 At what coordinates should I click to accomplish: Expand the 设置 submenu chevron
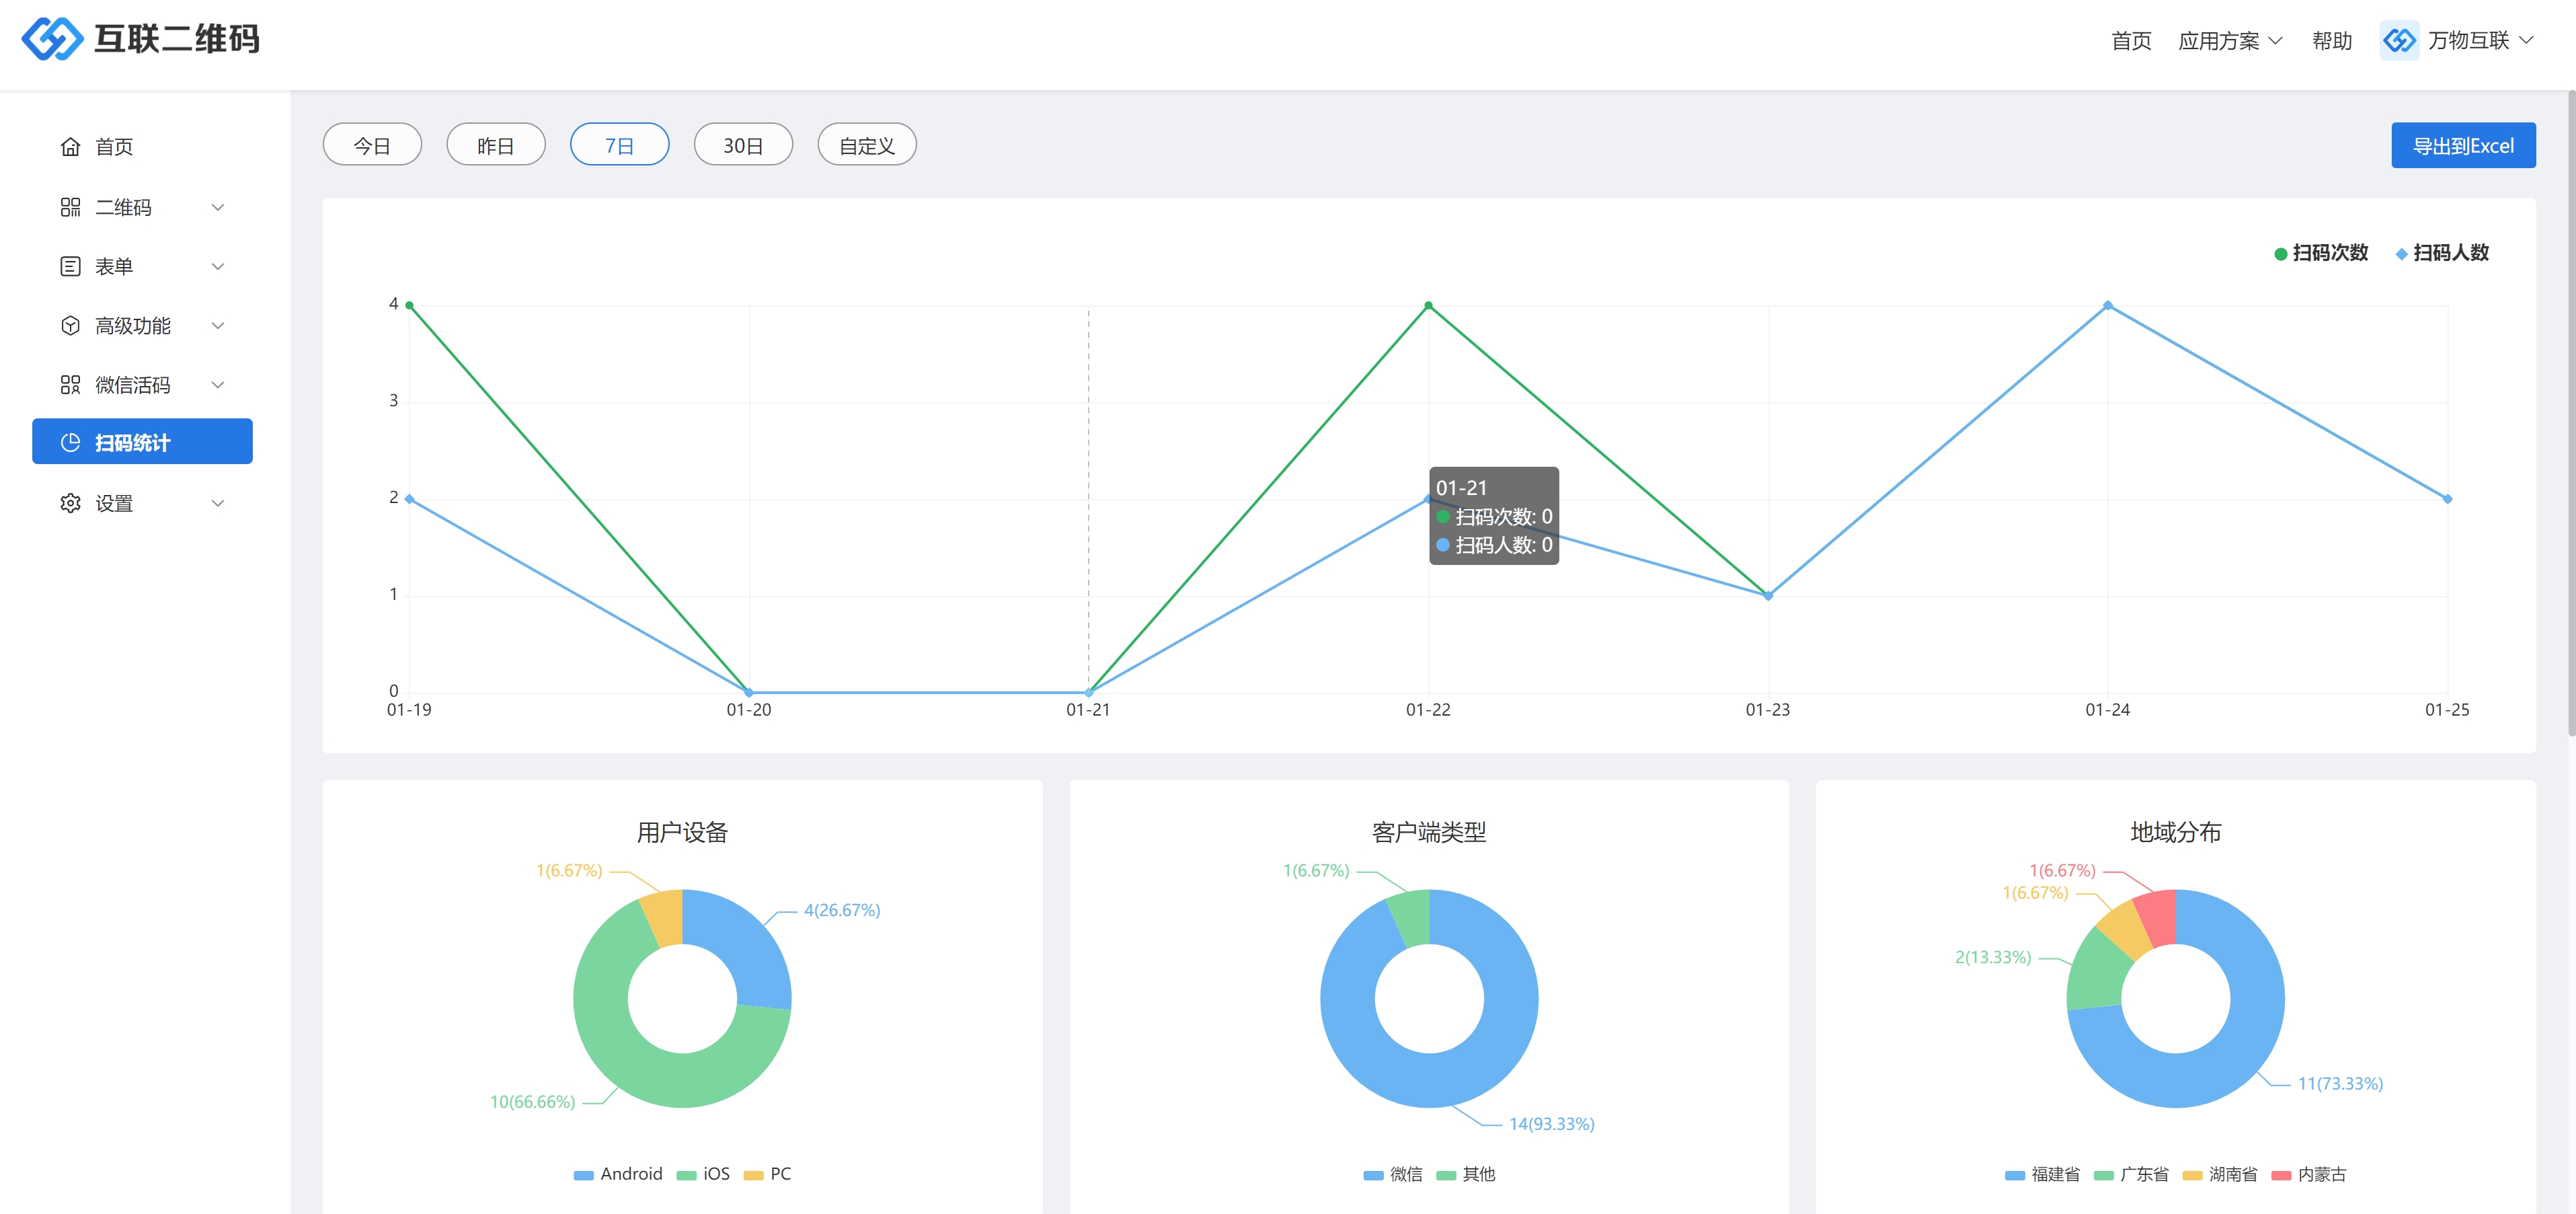pos(218,503)
